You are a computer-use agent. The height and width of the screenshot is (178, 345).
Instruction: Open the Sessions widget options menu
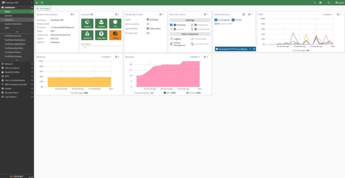(x=206, y=57)
